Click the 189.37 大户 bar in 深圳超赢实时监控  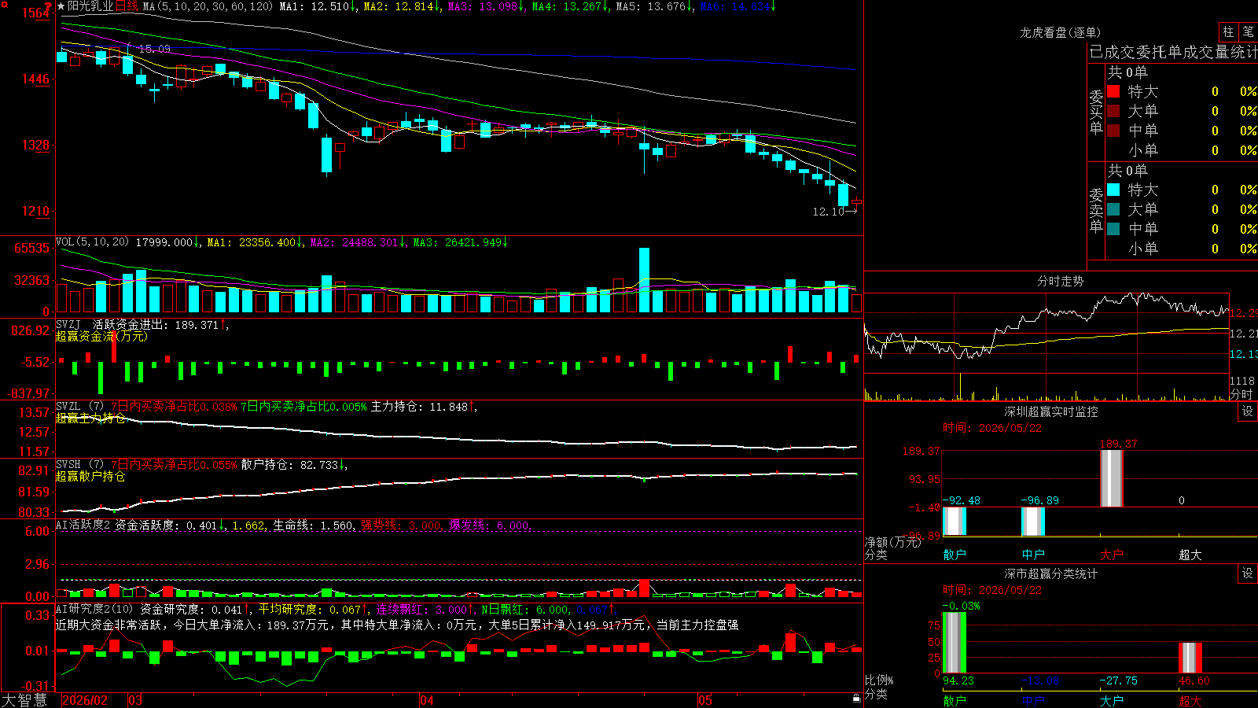[1112, 478]
